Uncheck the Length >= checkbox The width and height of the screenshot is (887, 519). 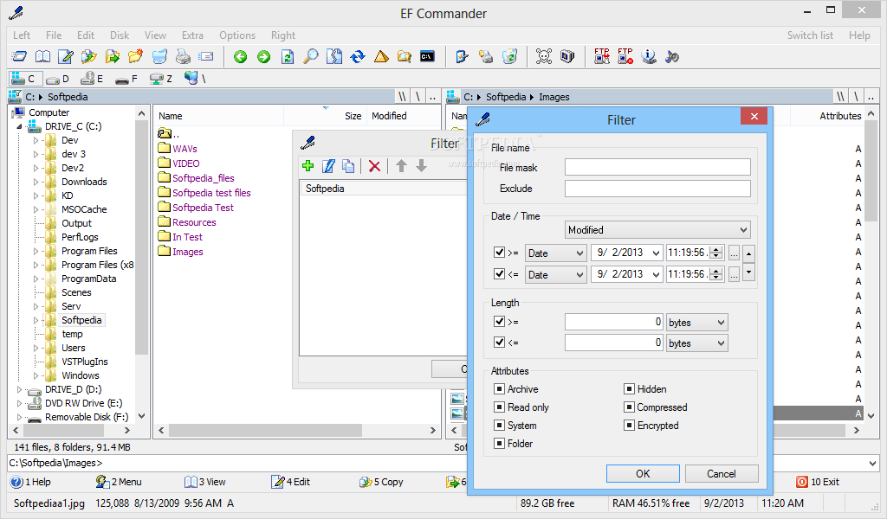pos(499,321)
